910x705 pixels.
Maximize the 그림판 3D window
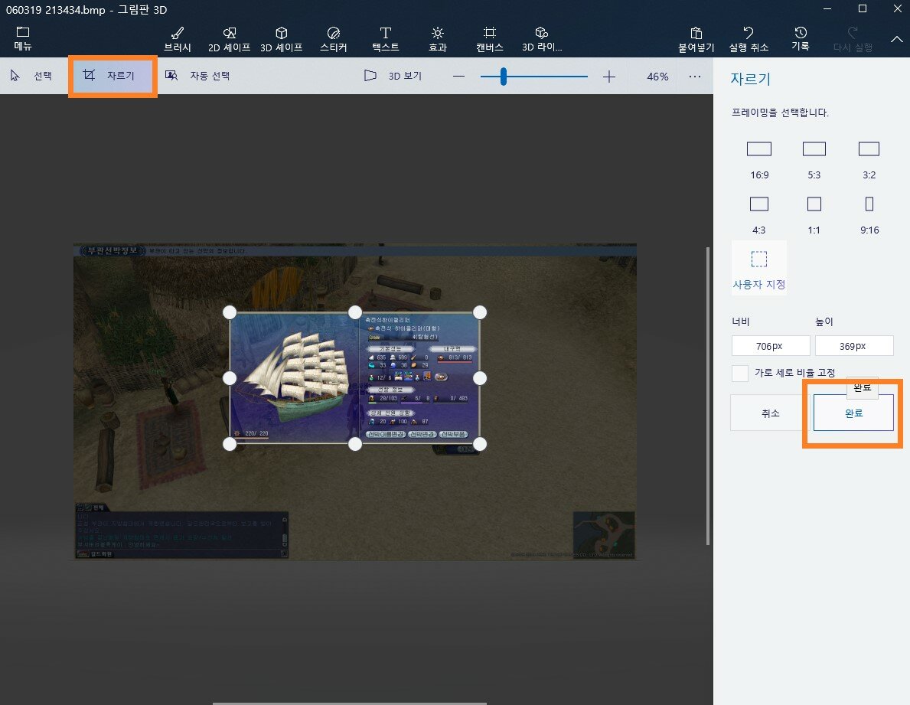pyautogui.click(x=863, y=8)
